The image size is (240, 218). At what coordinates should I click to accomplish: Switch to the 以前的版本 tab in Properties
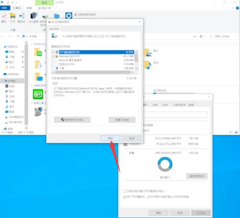179,105
